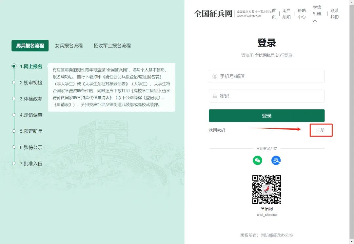Open the 招收军士报名流程 tab
The image size is (354, 244).
point(112,46)
